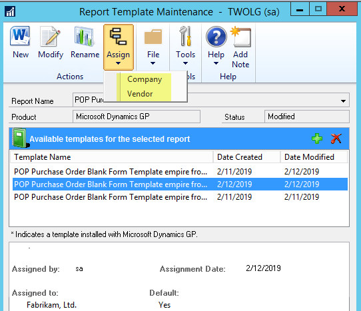The height and width of the screenshot is (311, 361).
Task: Open the Assign dropdown button
Action: click(119, 47)
